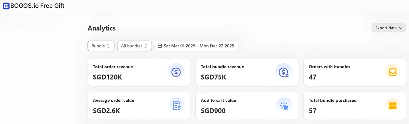Click the SGD120K value

107,77
